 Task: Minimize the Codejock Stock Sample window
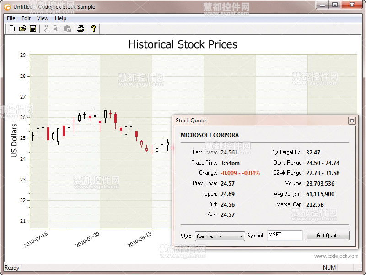323,5
